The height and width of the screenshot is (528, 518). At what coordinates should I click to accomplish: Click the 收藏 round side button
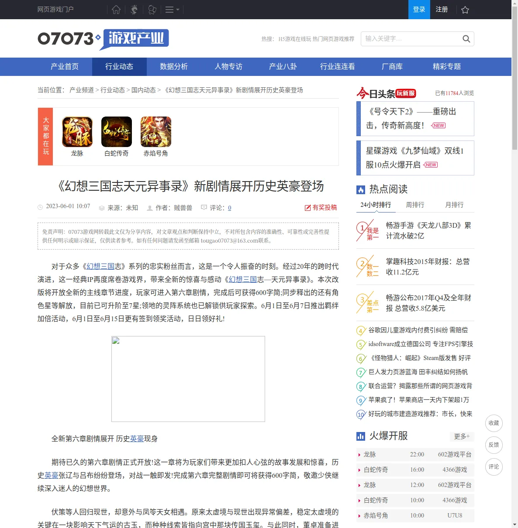coord(494,423)
